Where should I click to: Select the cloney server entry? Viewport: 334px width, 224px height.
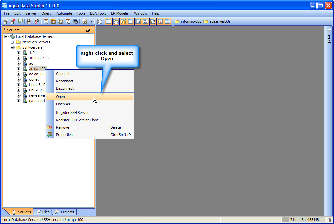34,79
